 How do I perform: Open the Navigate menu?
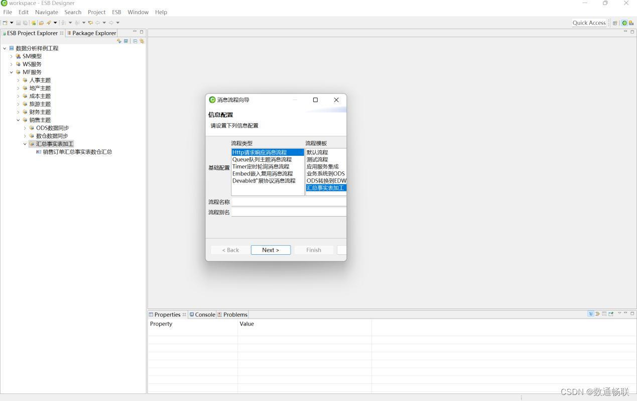click(47, 12)
